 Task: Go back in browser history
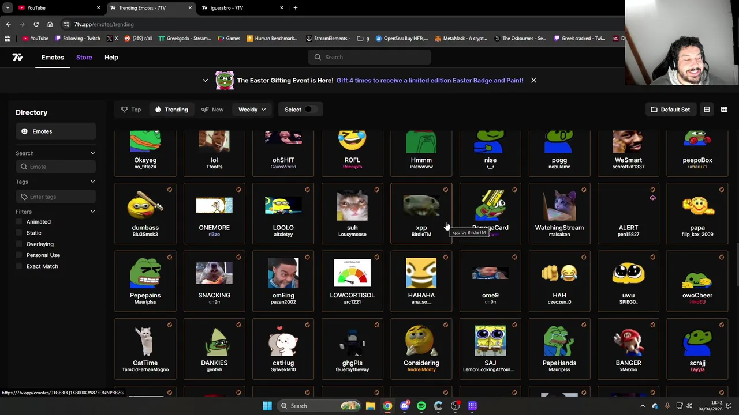[8, 24]
